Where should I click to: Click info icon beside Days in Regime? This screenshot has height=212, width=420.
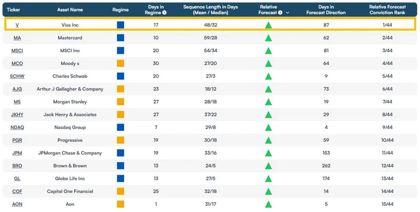coord(164,12)
